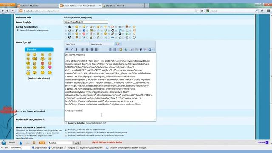Screen dimensions: 272x153
Task: Open the text color picker in editor
Action: (x=119, y=44)
